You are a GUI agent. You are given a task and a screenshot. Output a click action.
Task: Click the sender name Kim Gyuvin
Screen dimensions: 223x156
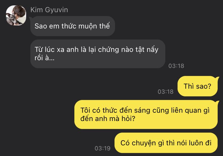[49, 10]
